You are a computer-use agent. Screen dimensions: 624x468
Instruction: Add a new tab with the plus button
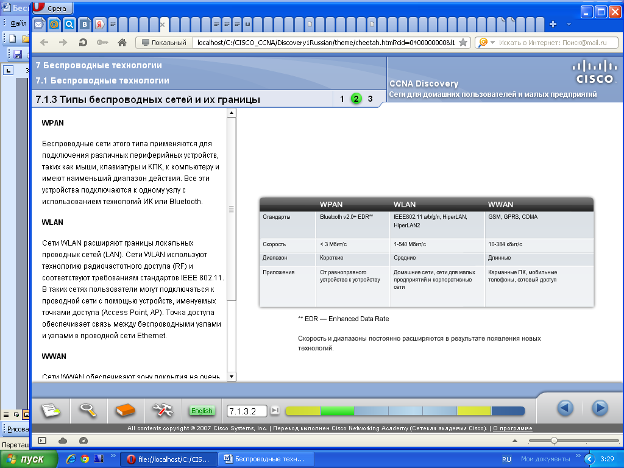(553, 24)
